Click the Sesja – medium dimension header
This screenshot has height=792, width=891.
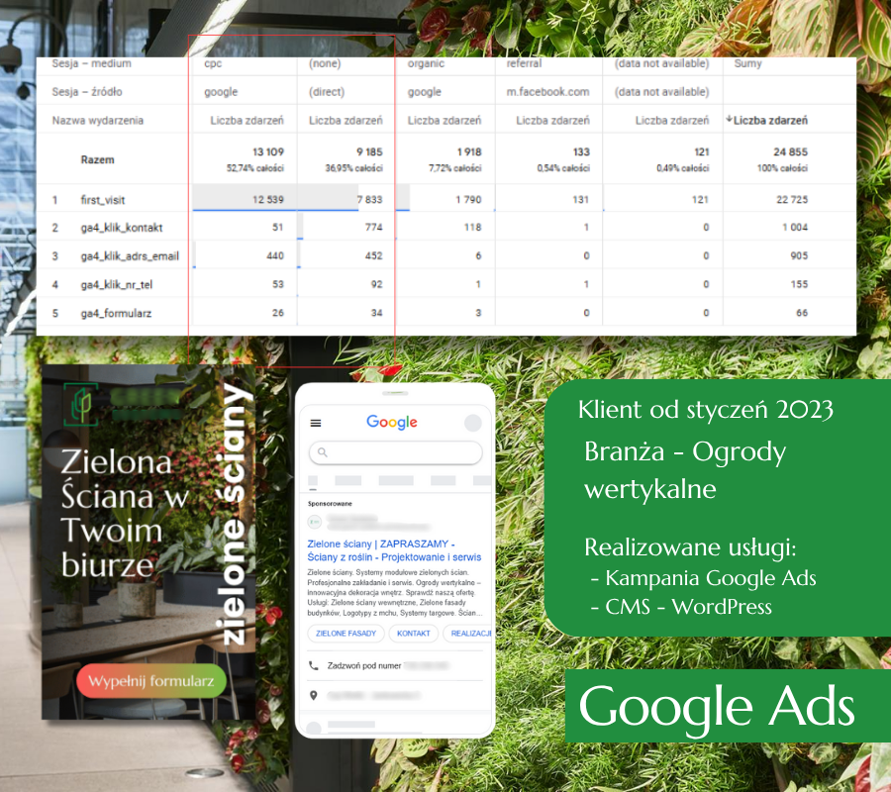point(91,63)
